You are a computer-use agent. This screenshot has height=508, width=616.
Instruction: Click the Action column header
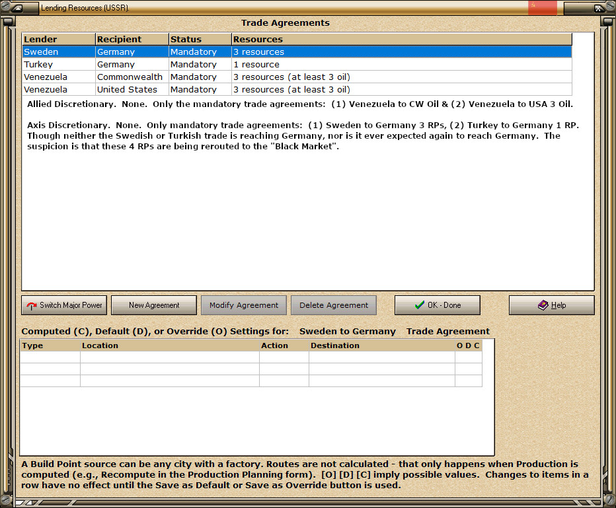284,345
